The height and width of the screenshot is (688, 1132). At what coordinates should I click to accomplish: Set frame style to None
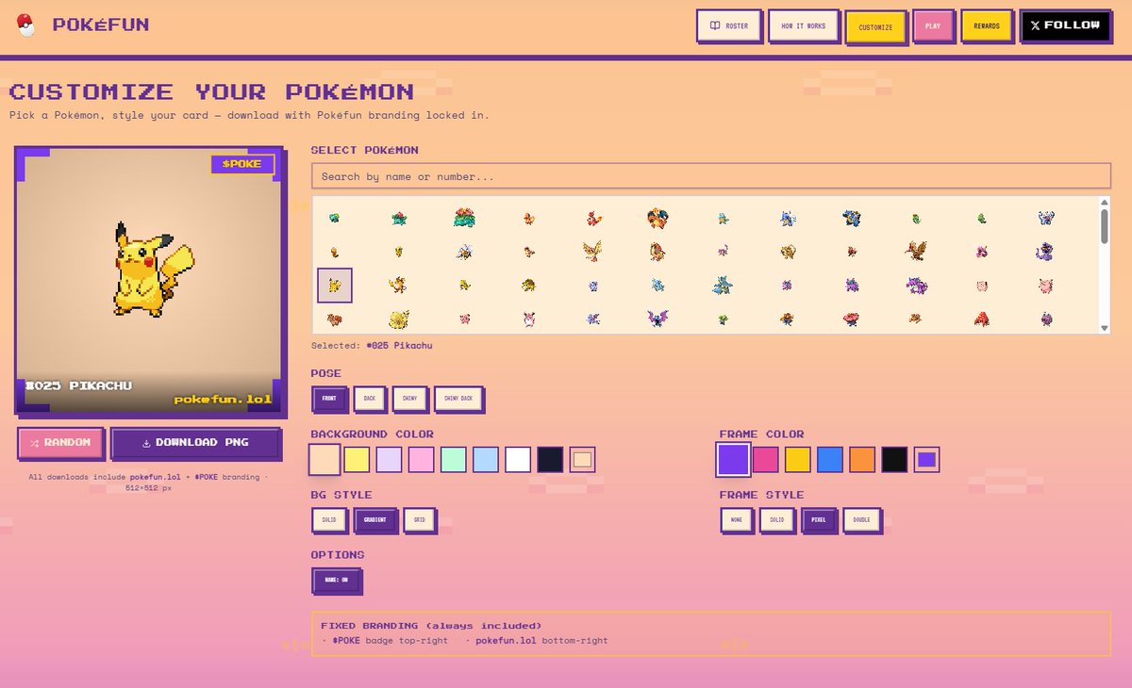[x=736, y=519]
